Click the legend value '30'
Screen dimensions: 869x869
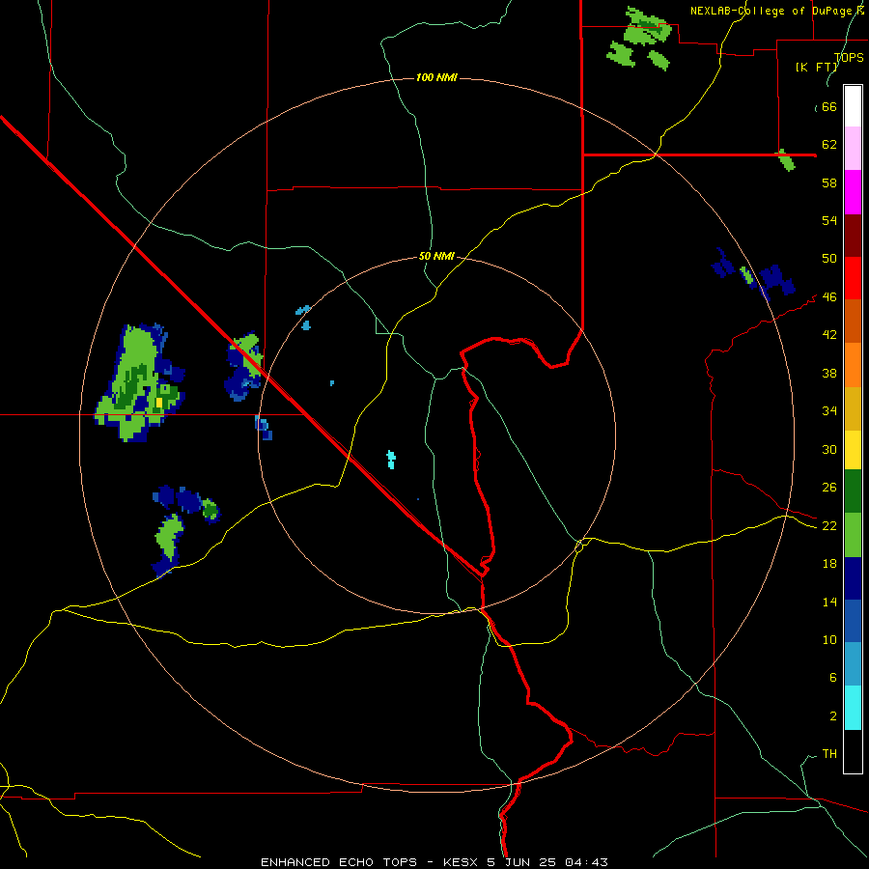coord(829,449)
